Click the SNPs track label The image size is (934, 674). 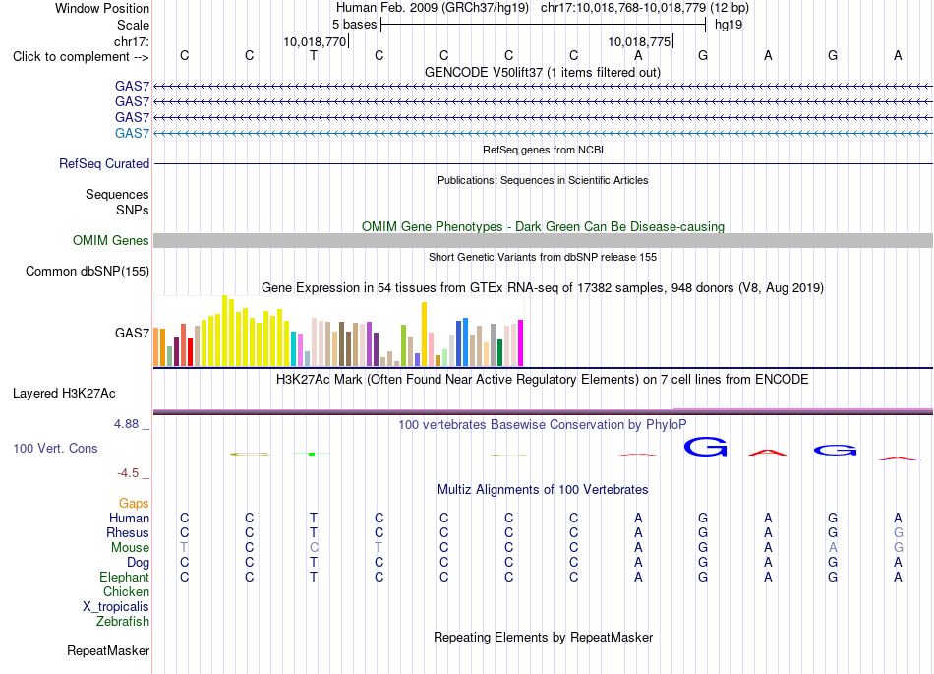point(133,210)
